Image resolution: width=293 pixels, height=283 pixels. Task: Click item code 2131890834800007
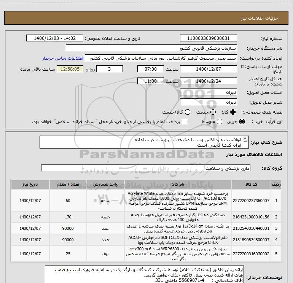(251, 240)
